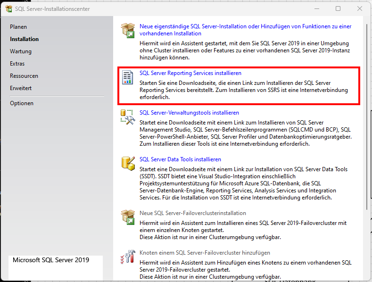Start Neue eigenständige SQL Server-Installation link

point(245,30)
